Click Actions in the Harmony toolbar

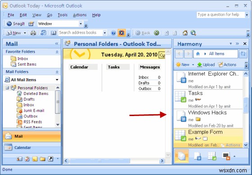click(227, 65)
